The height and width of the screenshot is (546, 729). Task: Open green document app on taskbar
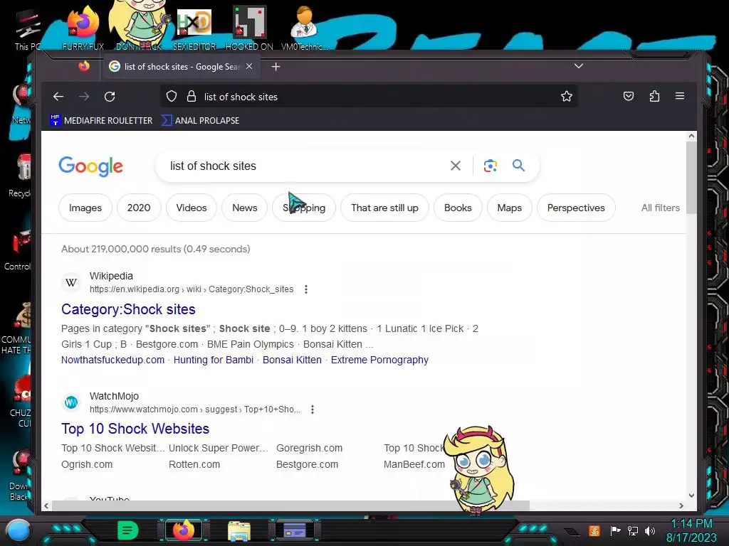(128, 530)
